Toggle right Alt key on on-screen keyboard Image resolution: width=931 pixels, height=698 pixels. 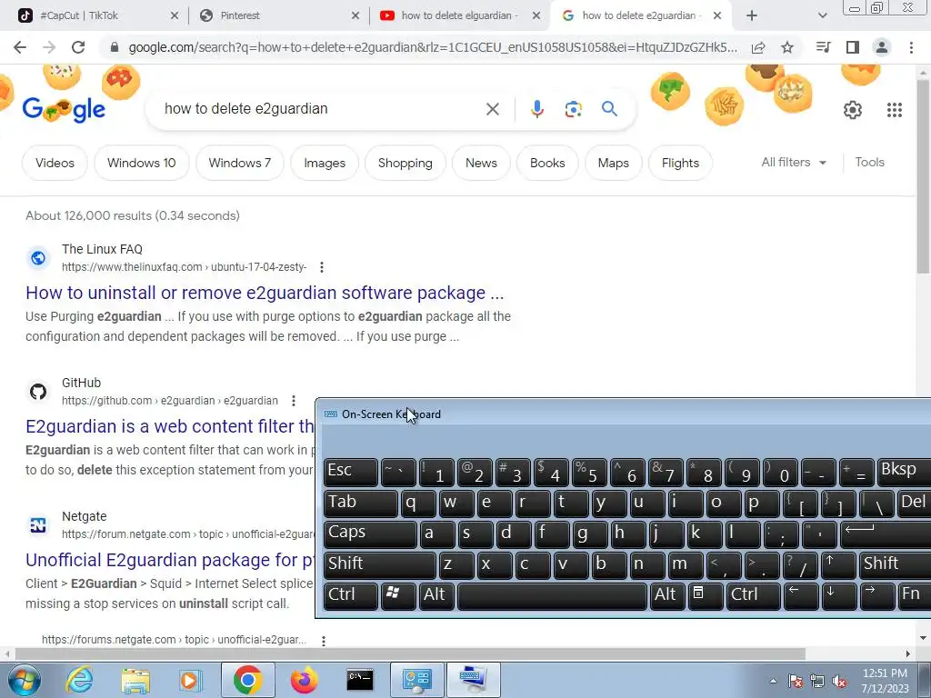(x=666, y=595)
